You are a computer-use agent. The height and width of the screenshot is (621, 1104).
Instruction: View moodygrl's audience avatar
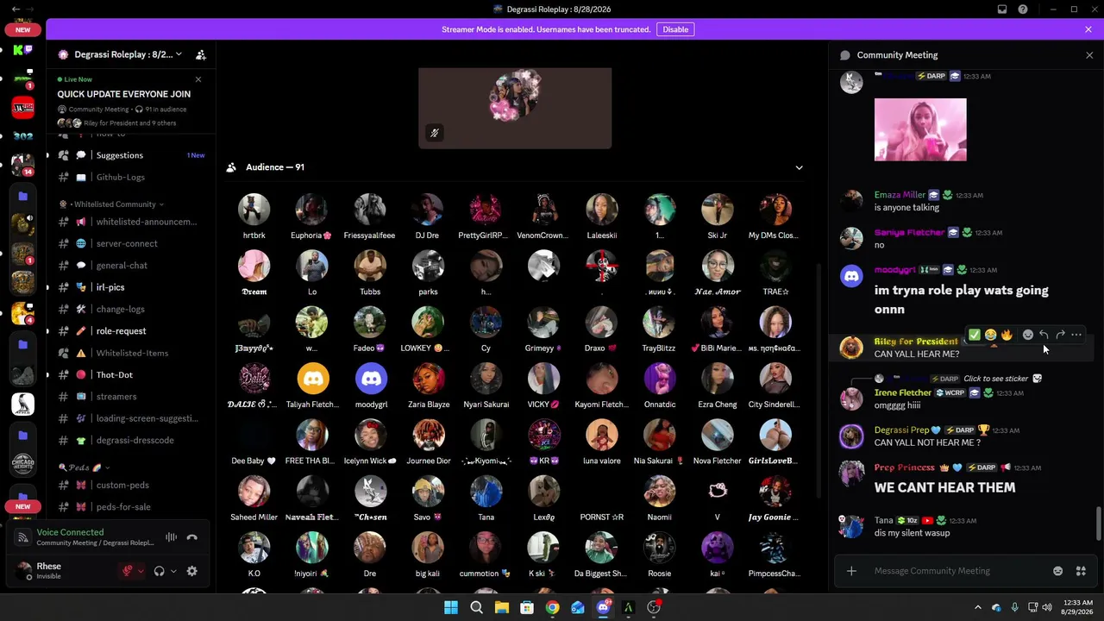click(371, 379)
